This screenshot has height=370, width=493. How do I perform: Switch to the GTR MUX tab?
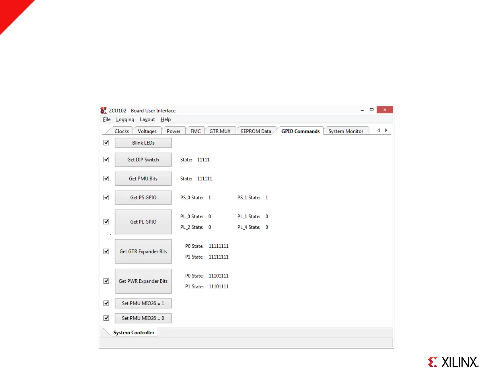pos(220,131)
